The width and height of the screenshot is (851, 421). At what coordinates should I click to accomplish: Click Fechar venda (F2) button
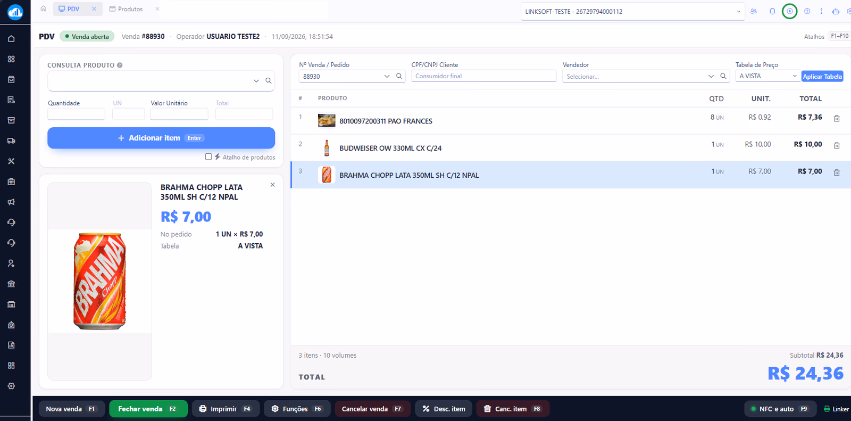tap(148, 409)
